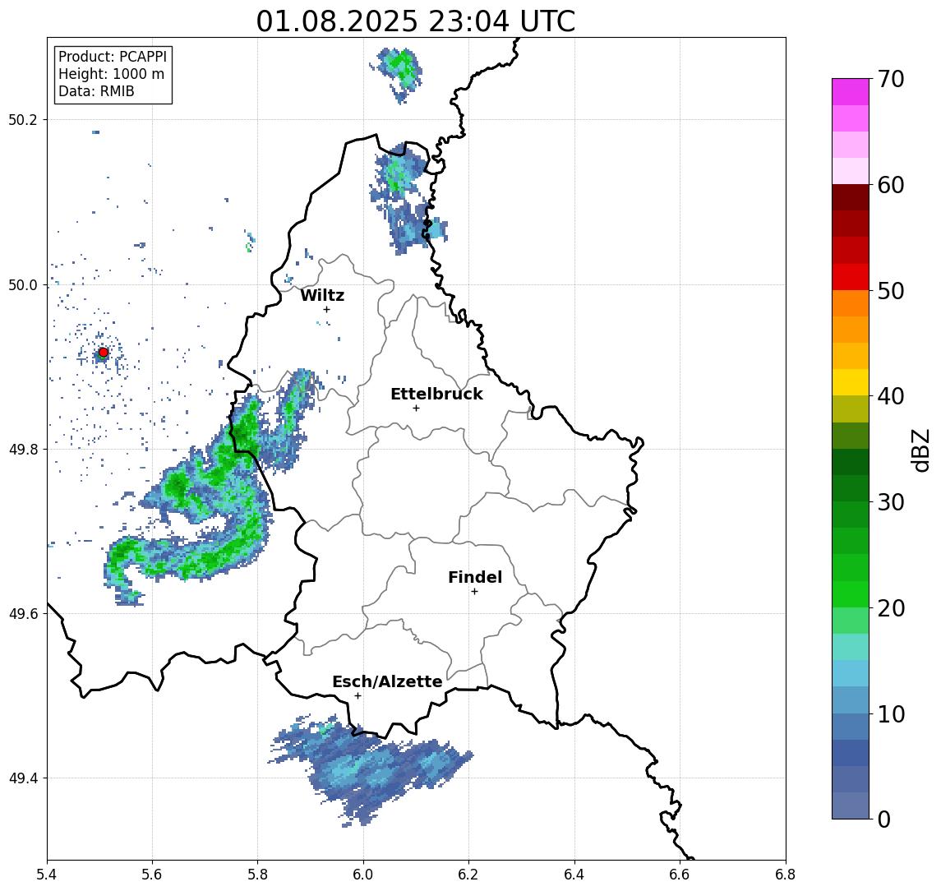
Task: Click the red radar location dot
Action: click(104, 353)
